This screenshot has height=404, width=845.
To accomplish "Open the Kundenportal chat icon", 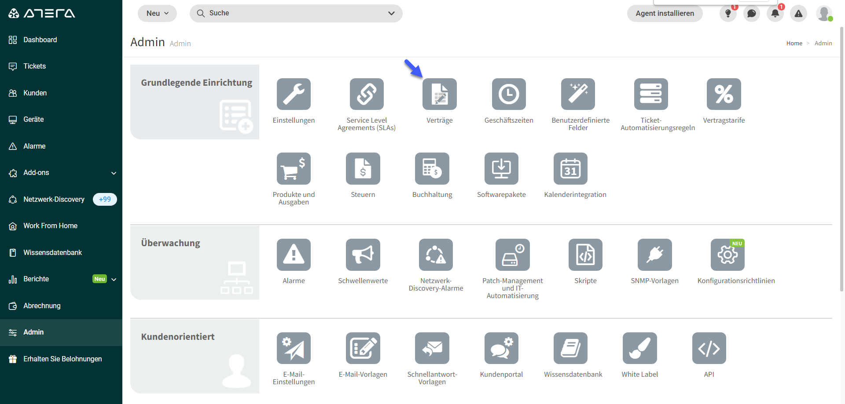I will click(501, 348).
